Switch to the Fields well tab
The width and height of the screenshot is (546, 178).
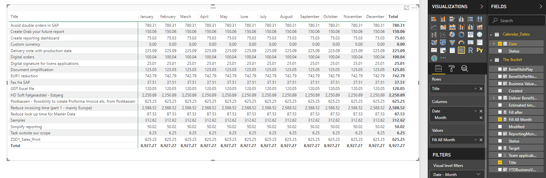point(439,68)
